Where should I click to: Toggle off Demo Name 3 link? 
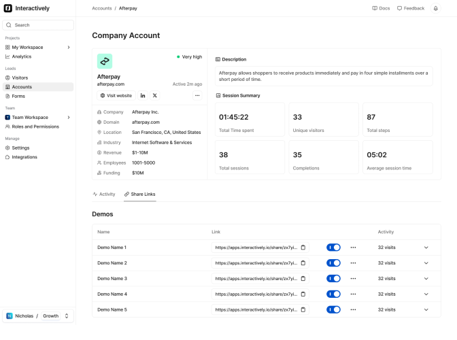pos(333,279)
